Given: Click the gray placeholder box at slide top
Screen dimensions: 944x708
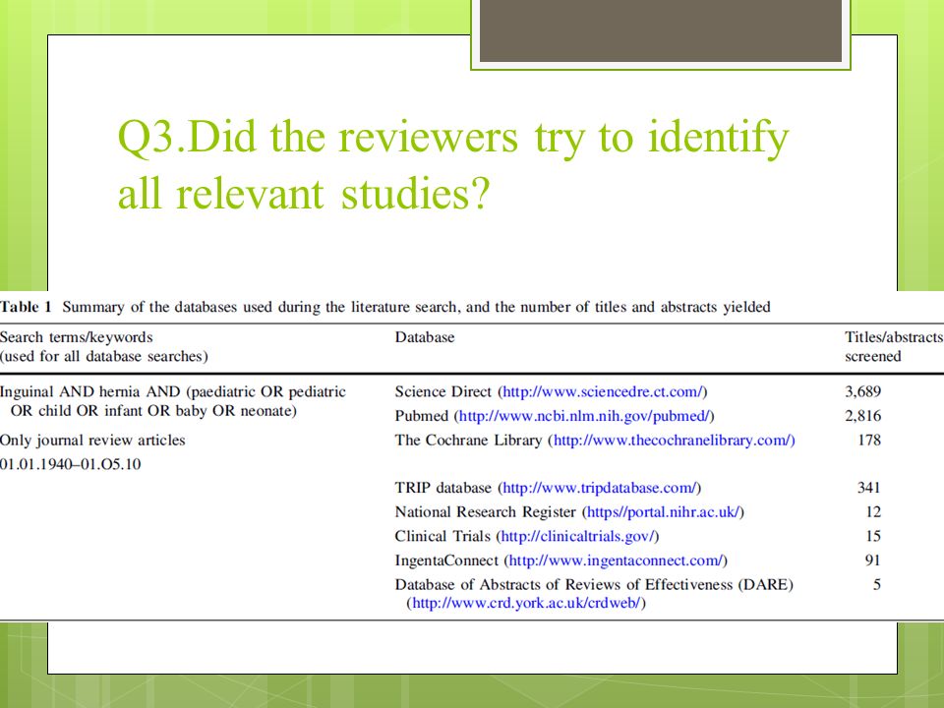Looking at the screenshot, I should (x=661, y=30).
